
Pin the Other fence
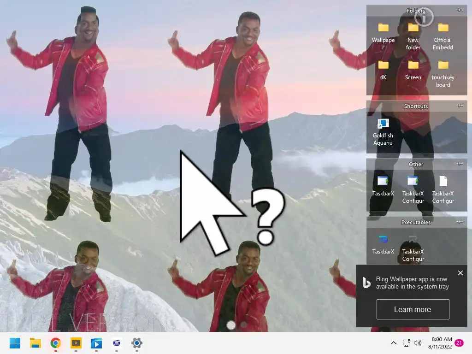tap(460, 164)
